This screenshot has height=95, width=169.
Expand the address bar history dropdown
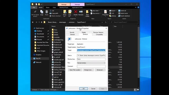click(x=102, y=22)
